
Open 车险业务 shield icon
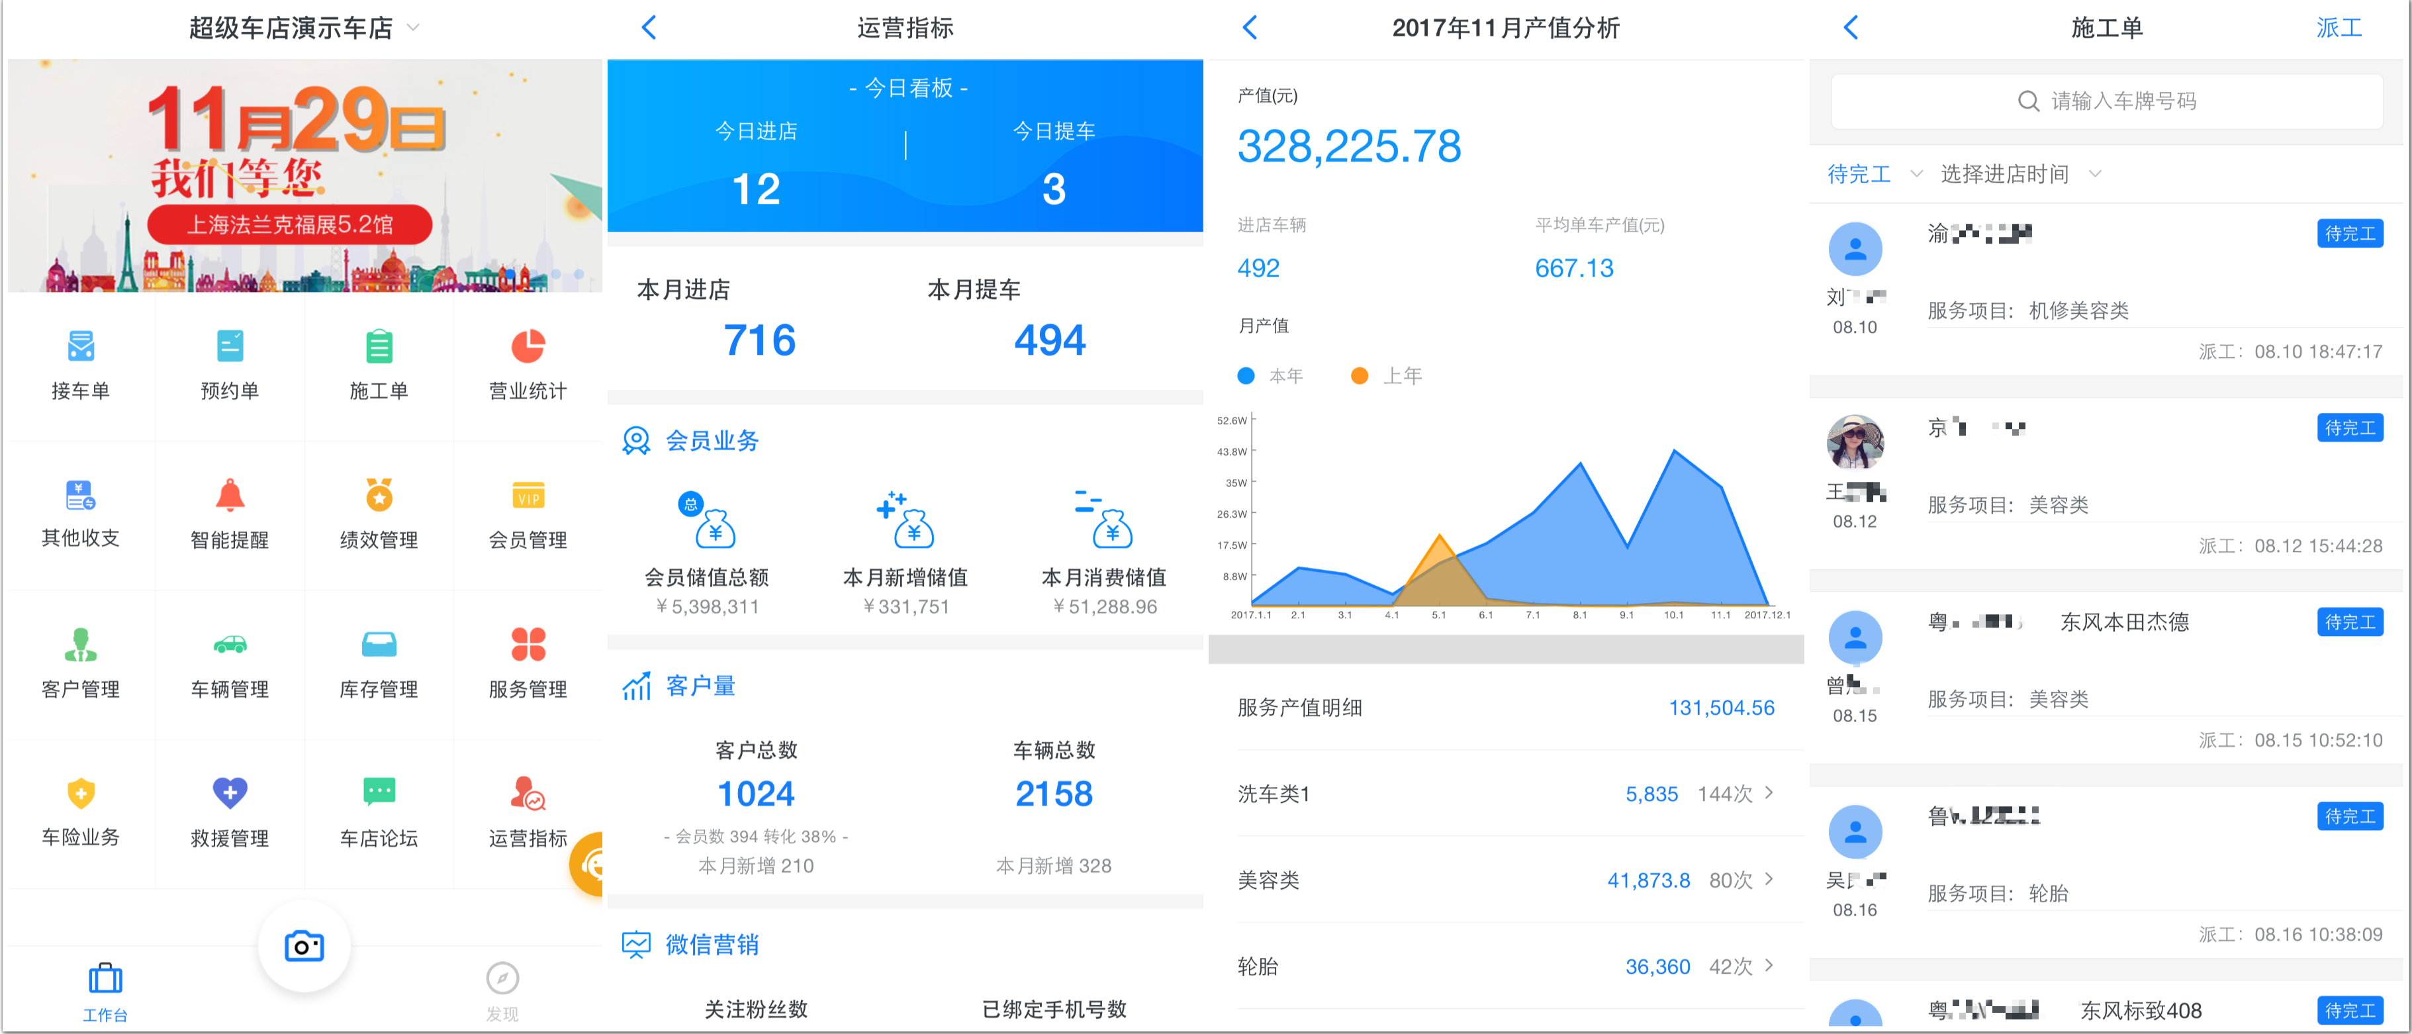click(81, 793)
